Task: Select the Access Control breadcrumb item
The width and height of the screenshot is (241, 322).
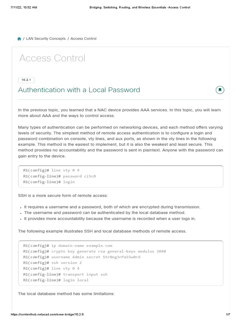Action: coord(83,39)
